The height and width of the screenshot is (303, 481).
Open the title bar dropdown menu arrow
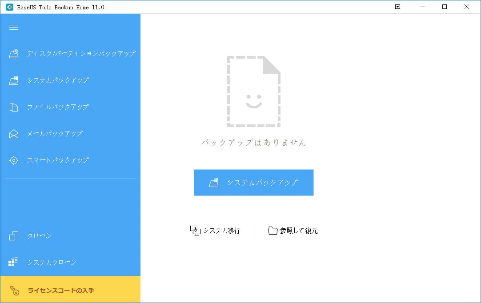click(398, 7)
